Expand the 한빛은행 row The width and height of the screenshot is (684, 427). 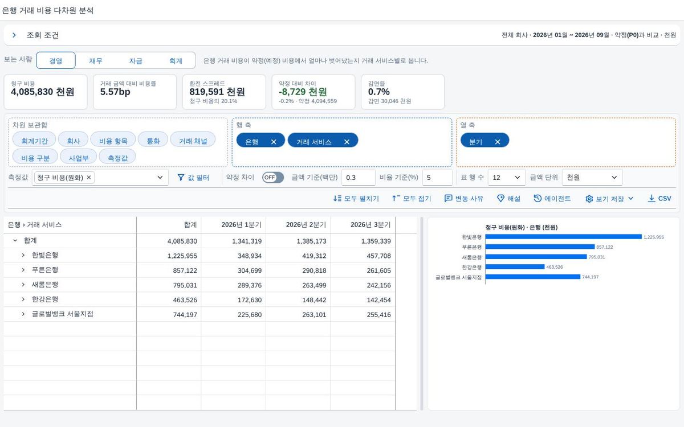23,255
